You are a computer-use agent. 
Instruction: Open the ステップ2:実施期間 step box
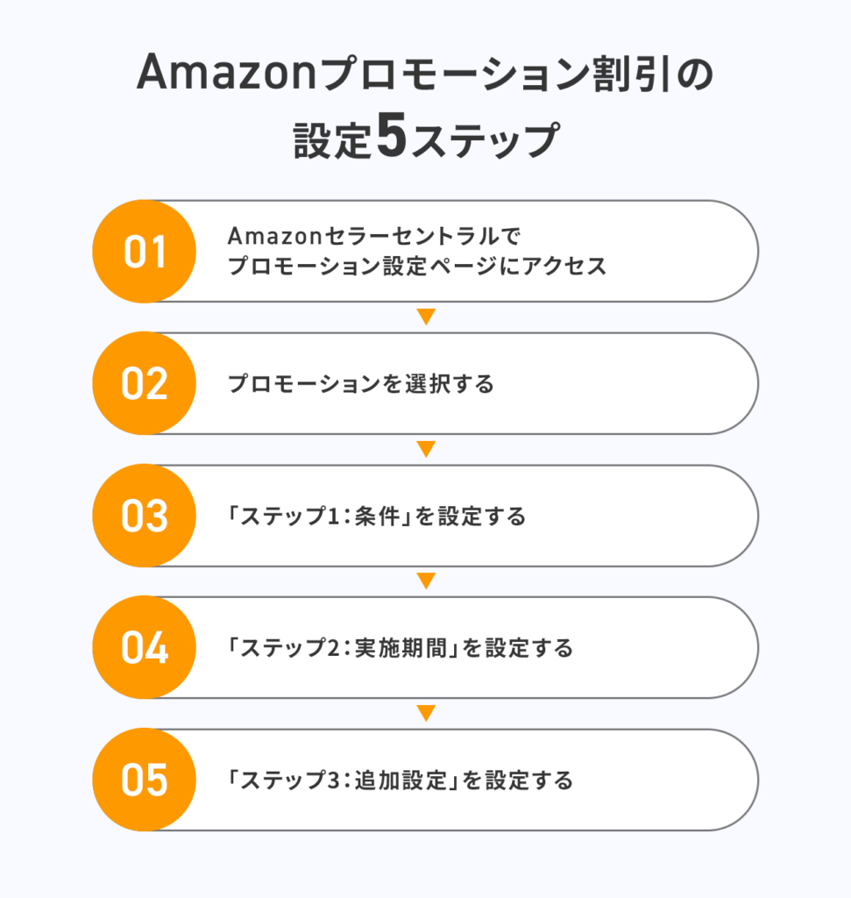click(425, 647)
